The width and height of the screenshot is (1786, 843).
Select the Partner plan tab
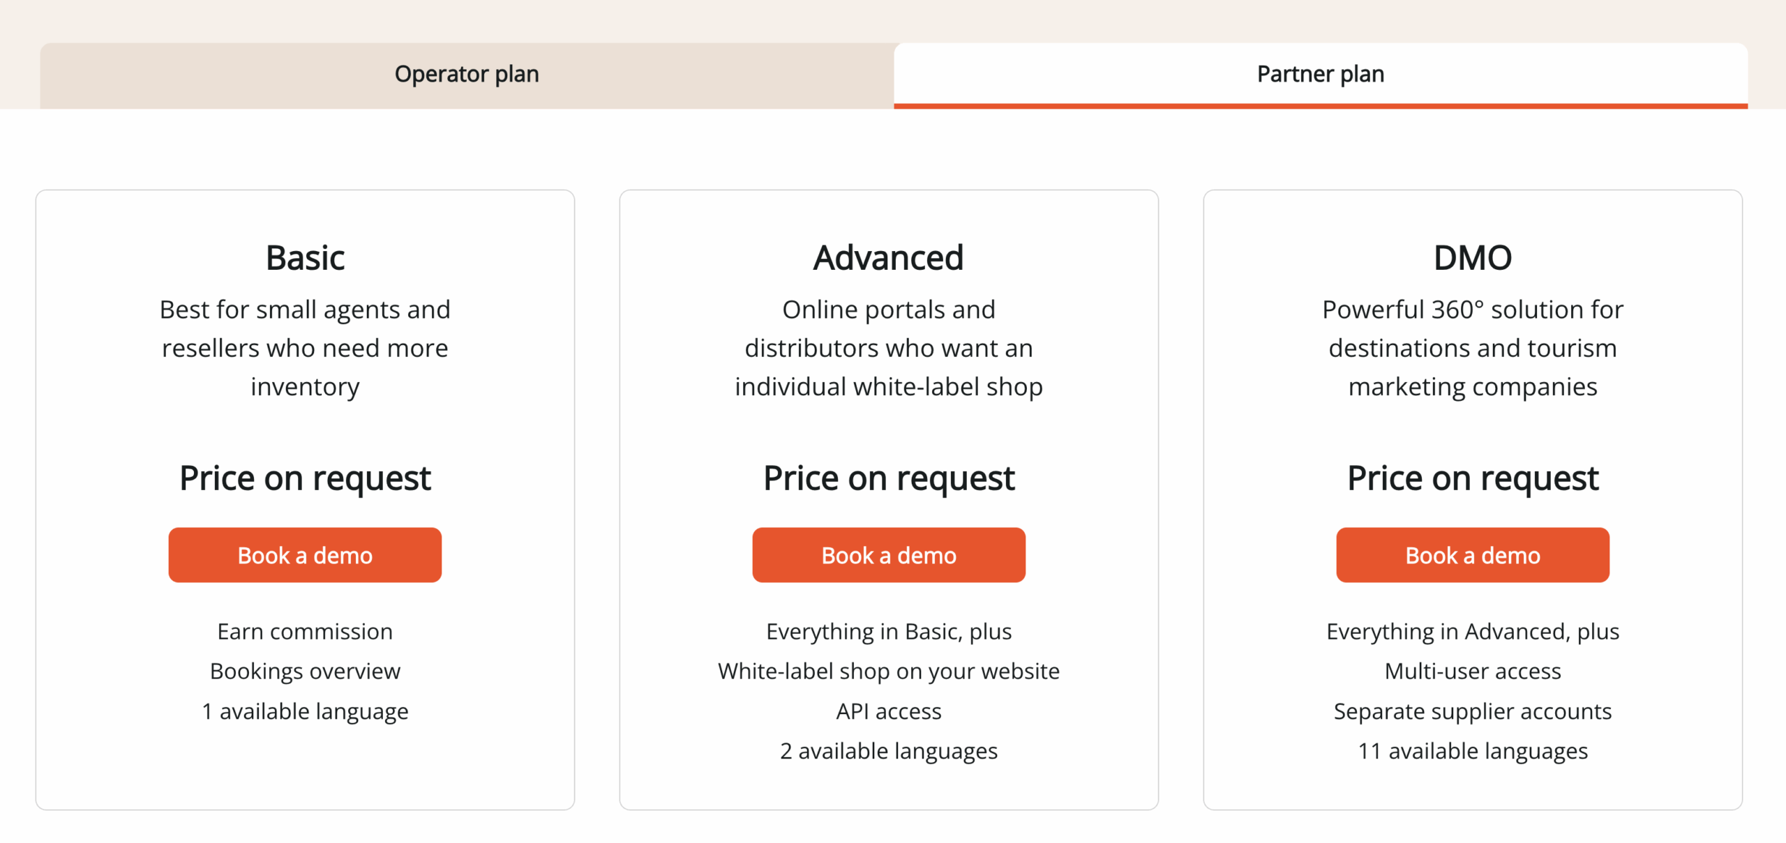pos(1319,73)
